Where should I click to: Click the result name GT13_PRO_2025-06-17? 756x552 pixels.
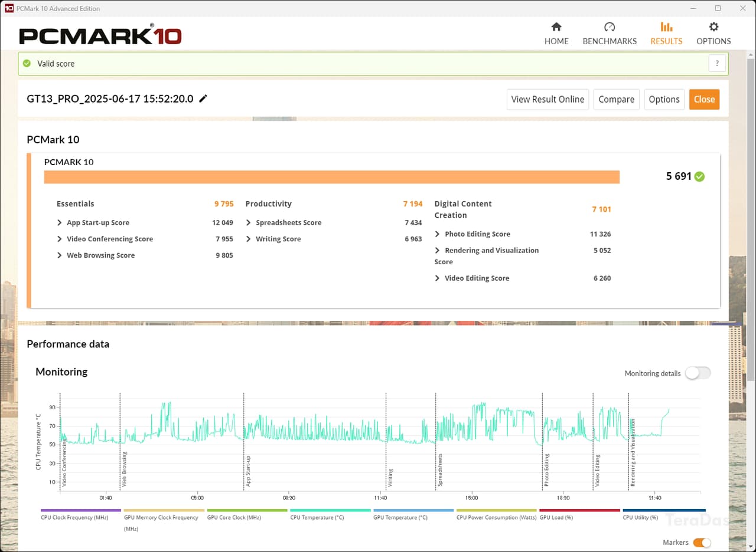[110, 98]
